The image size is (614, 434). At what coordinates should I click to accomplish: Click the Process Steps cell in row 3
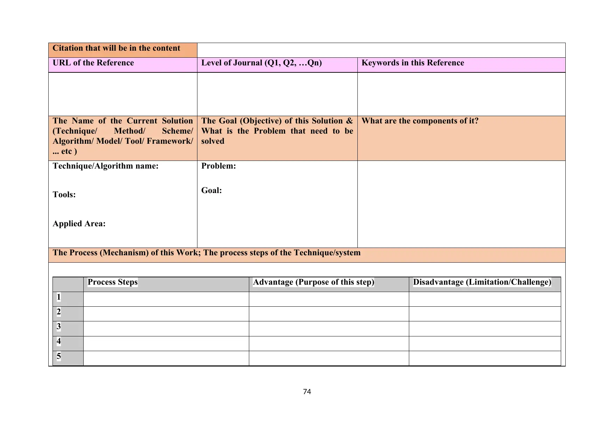click(166, 329)
